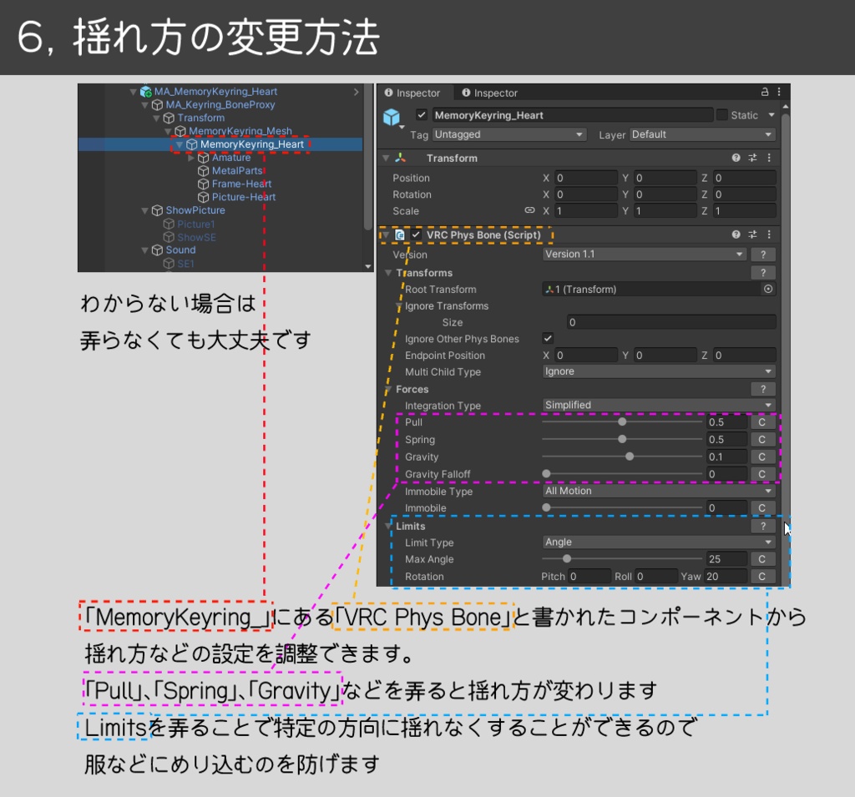Open the Immobile Type All Motion menu
855x797 pixels.
(x=658, y=492)
